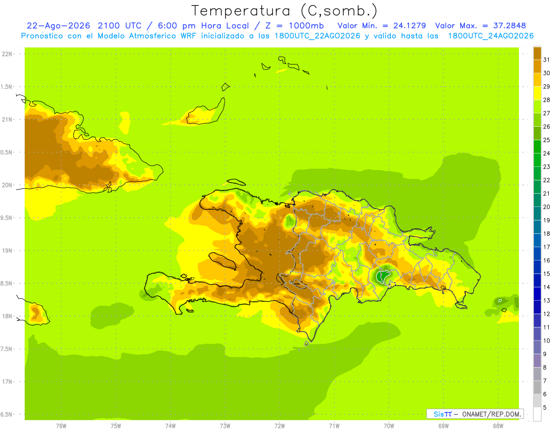Click the '19N' latitude label
The image size is (559, 432).
(x=7, y=251)
